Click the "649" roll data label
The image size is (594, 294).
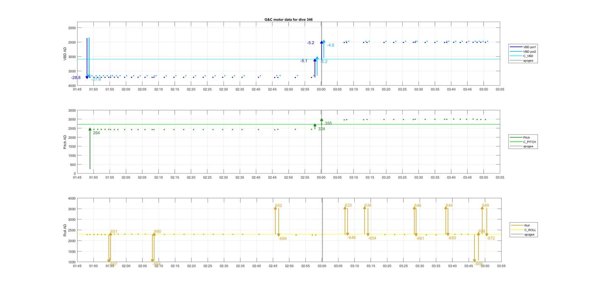click(485, 205)
